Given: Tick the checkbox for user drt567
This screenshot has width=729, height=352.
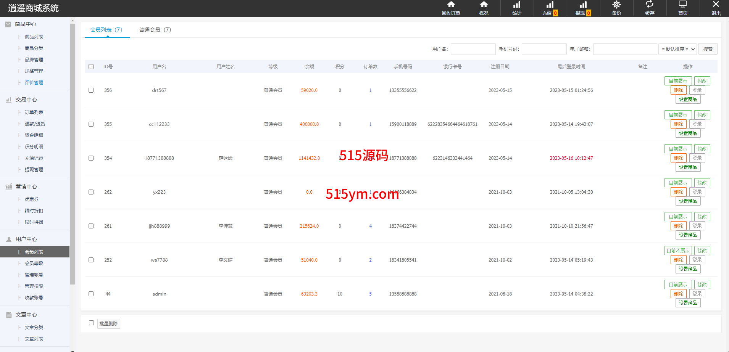Looking at the screenshot, I should [x=91, y=90].
